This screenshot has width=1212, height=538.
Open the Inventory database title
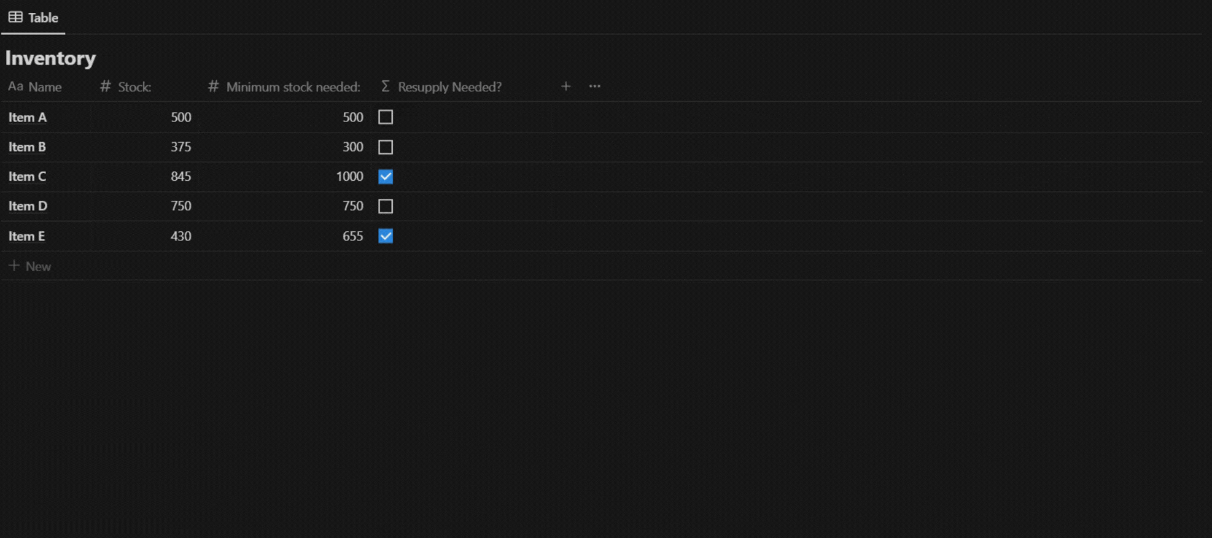coord(50,58)
